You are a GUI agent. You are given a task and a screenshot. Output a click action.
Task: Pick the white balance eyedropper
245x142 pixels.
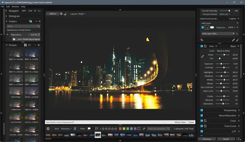[x=202, y=56]
